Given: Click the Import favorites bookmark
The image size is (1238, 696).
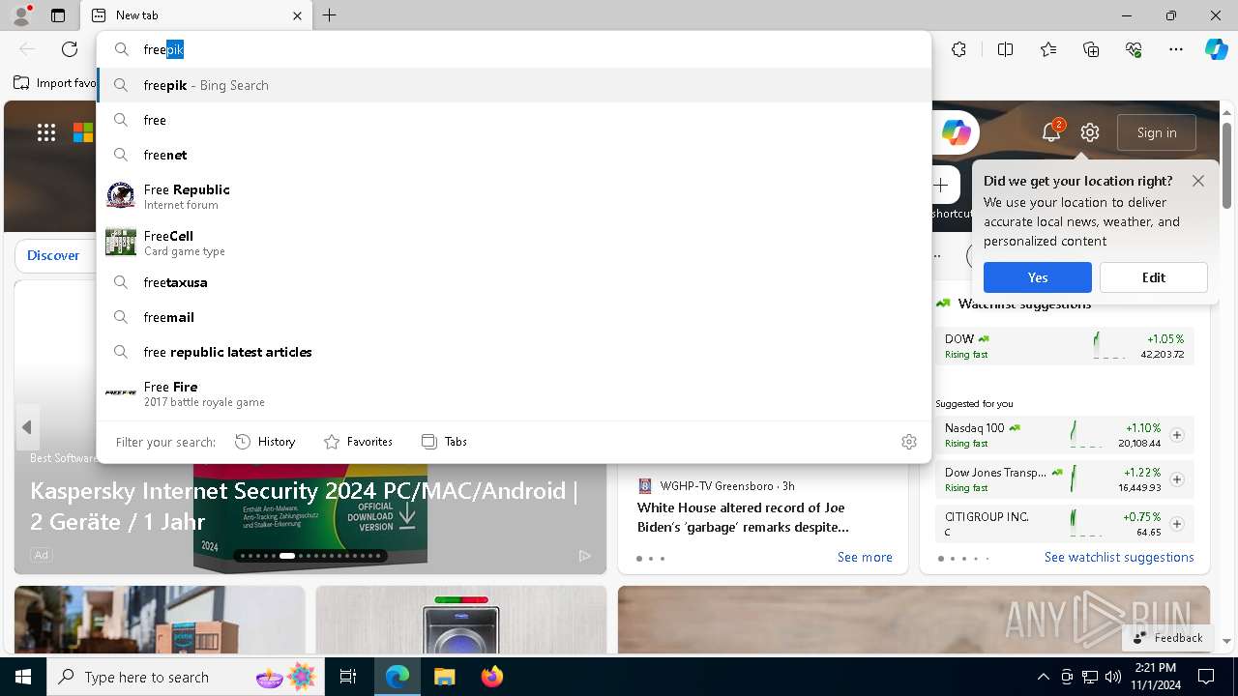Looking at the screenshot, I should tap(55, 83).
